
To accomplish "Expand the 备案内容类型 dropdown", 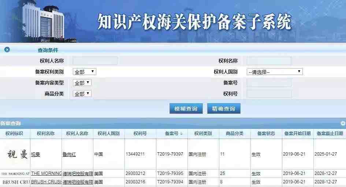I will [x=82, y=83].
